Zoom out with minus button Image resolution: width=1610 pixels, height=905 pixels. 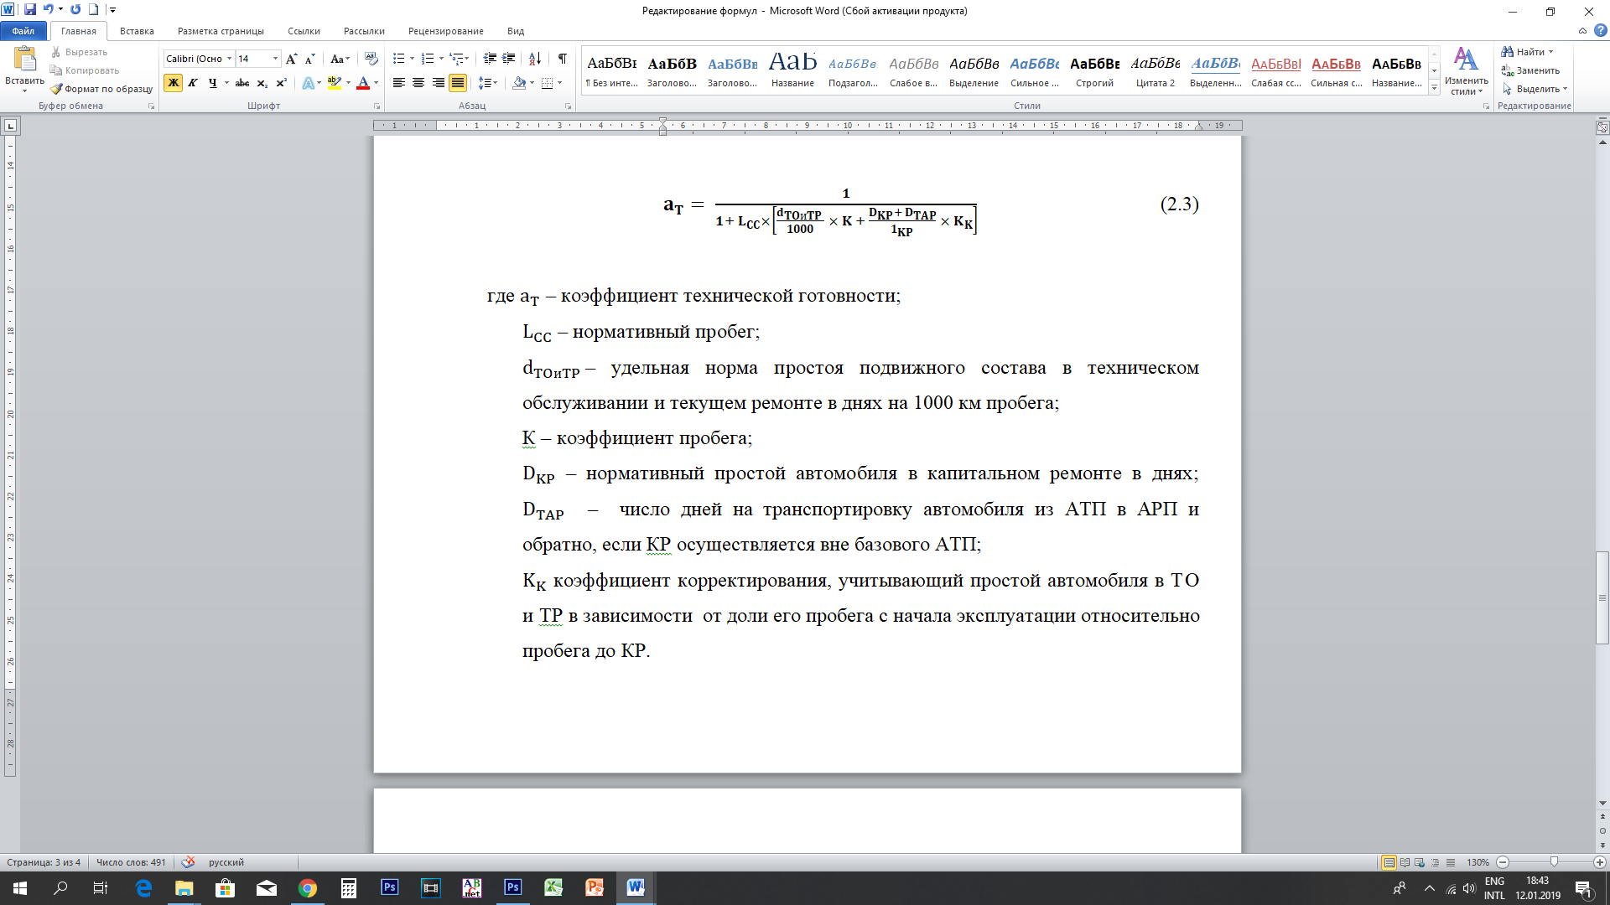(1503, 862)
